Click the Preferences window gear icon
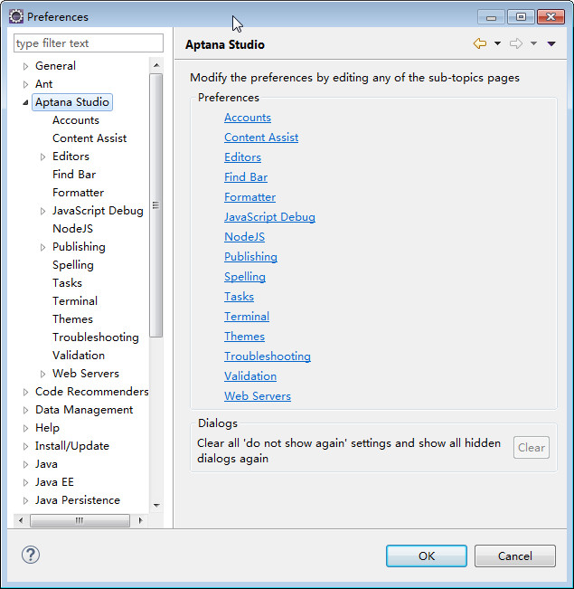The height and width of the screenshot is (589, 574). (16, 17)
